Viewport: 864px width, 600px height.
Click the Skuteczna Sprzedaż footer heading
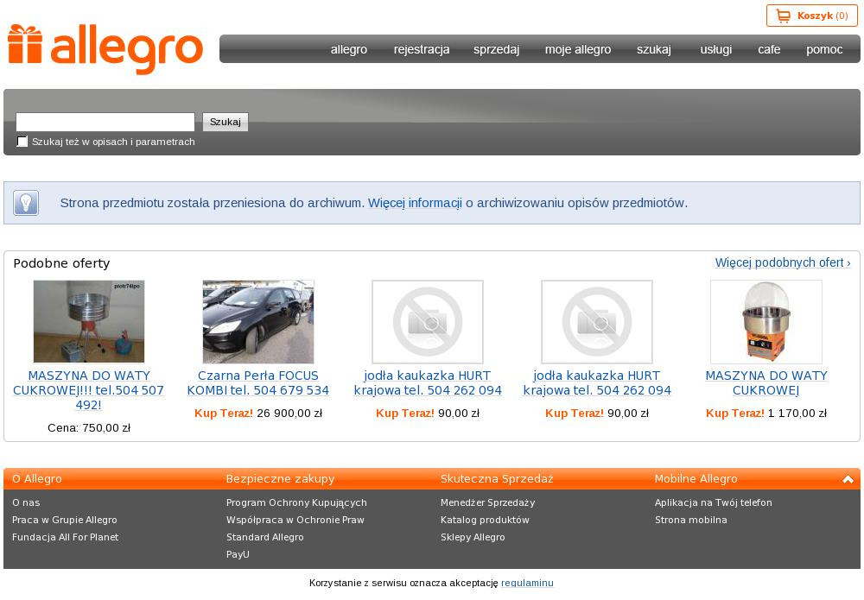(x=497, y=479)
